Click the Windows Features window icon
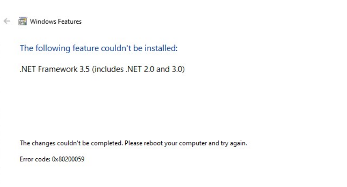The height and width of the screenshot is (187, 347). pos(21,21)
